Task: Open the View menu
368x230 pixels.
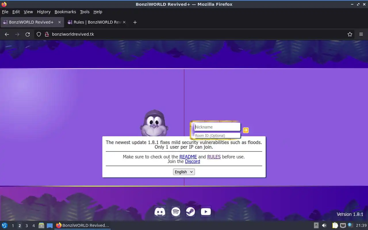Action: click(x=28, y=12)
